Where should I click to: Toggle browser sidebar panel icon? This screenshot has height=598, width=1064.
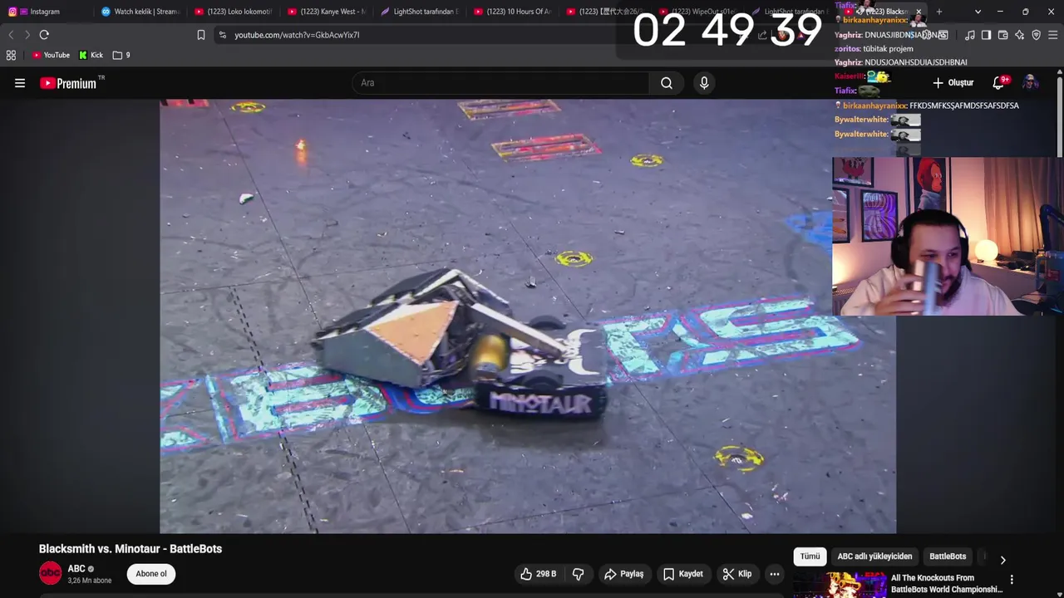coord(987,35)
